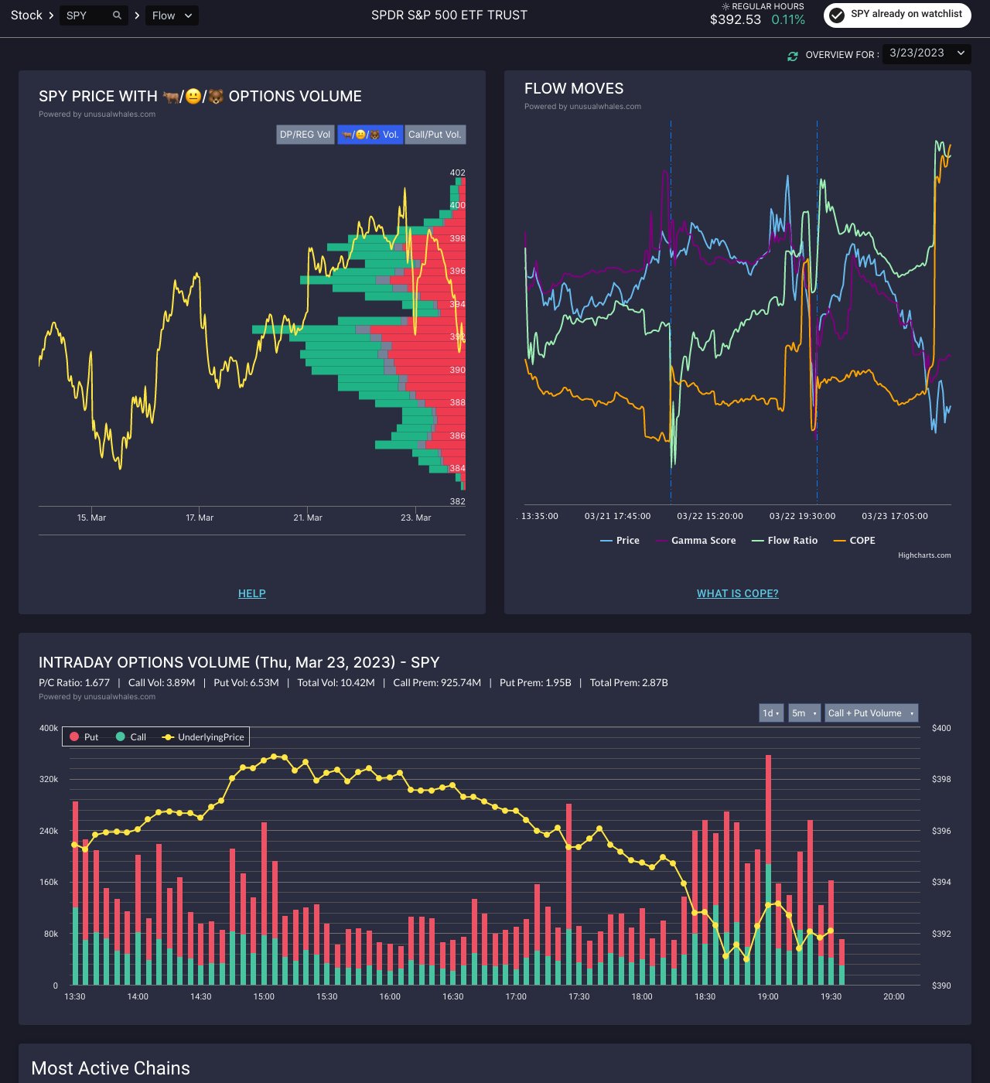Image resolution: width=990 pixels, height=1083 pixels.
Task: Click the Call Vol: 3.89M stat
Action: 162,683
